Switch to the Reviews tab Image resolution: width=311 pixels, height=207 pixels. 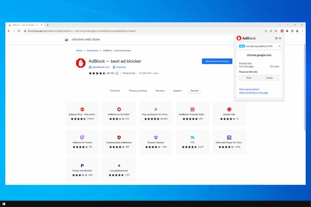pos(160,91)
